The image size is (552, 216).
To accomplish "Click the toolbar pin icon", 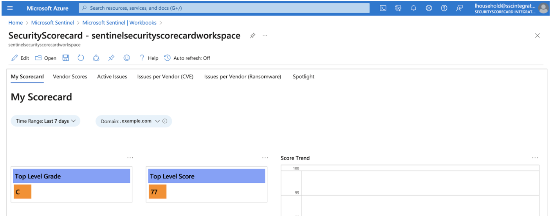I will coord(111,58).
